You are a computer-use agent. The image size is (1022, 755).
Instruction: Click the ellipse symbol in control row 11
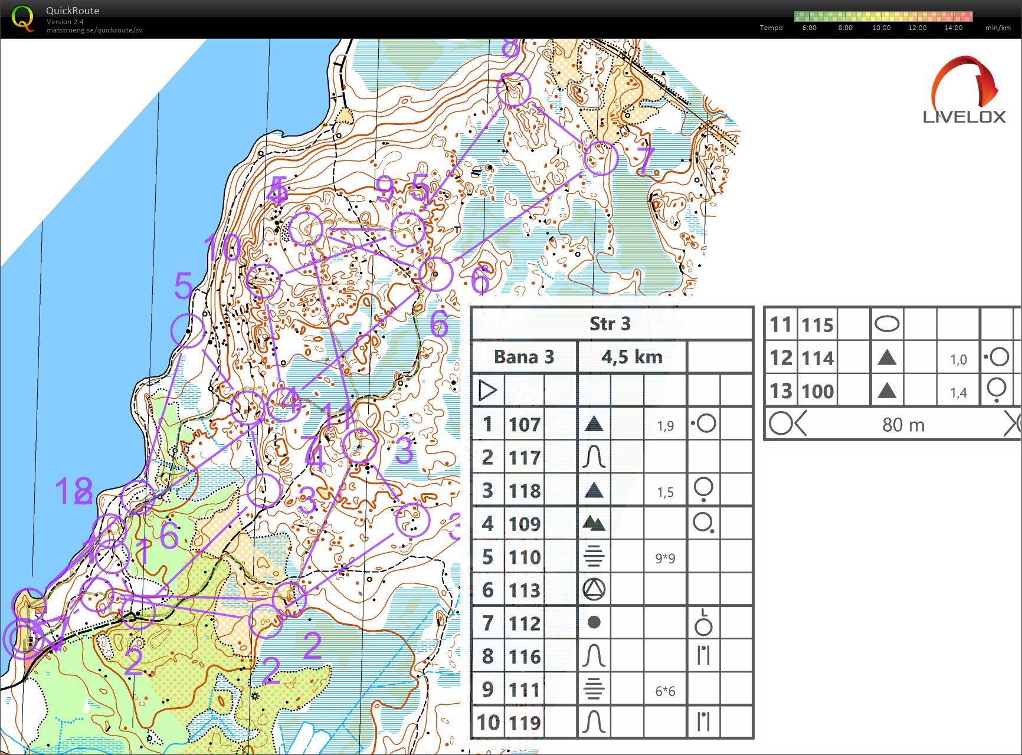click(887, 324)
